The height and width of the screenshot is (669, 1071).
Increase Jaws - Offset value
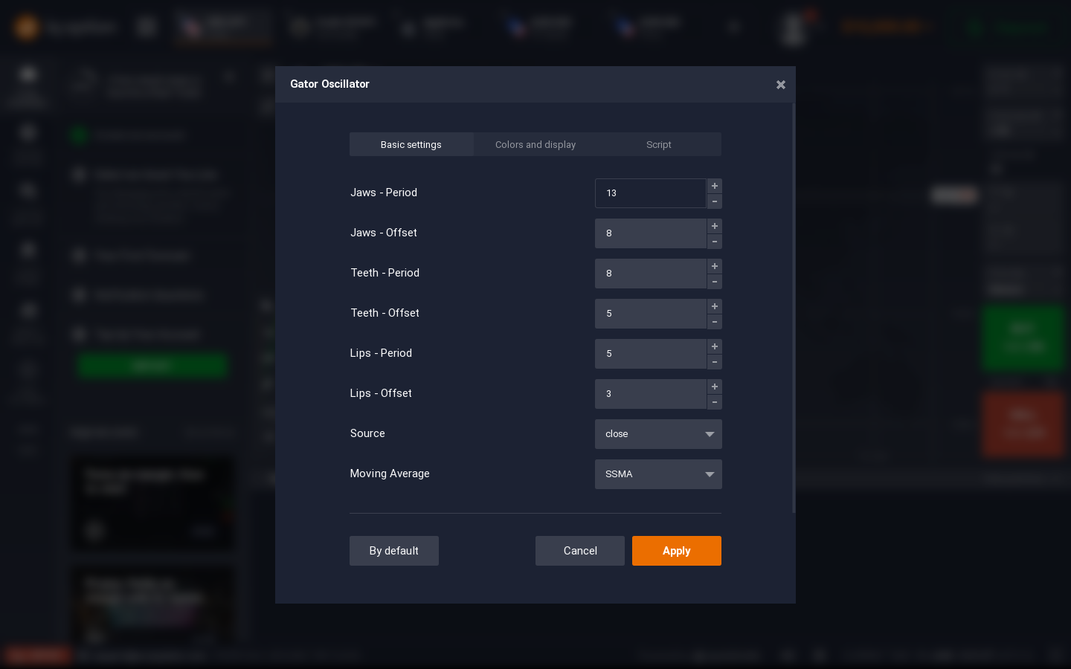715,226
